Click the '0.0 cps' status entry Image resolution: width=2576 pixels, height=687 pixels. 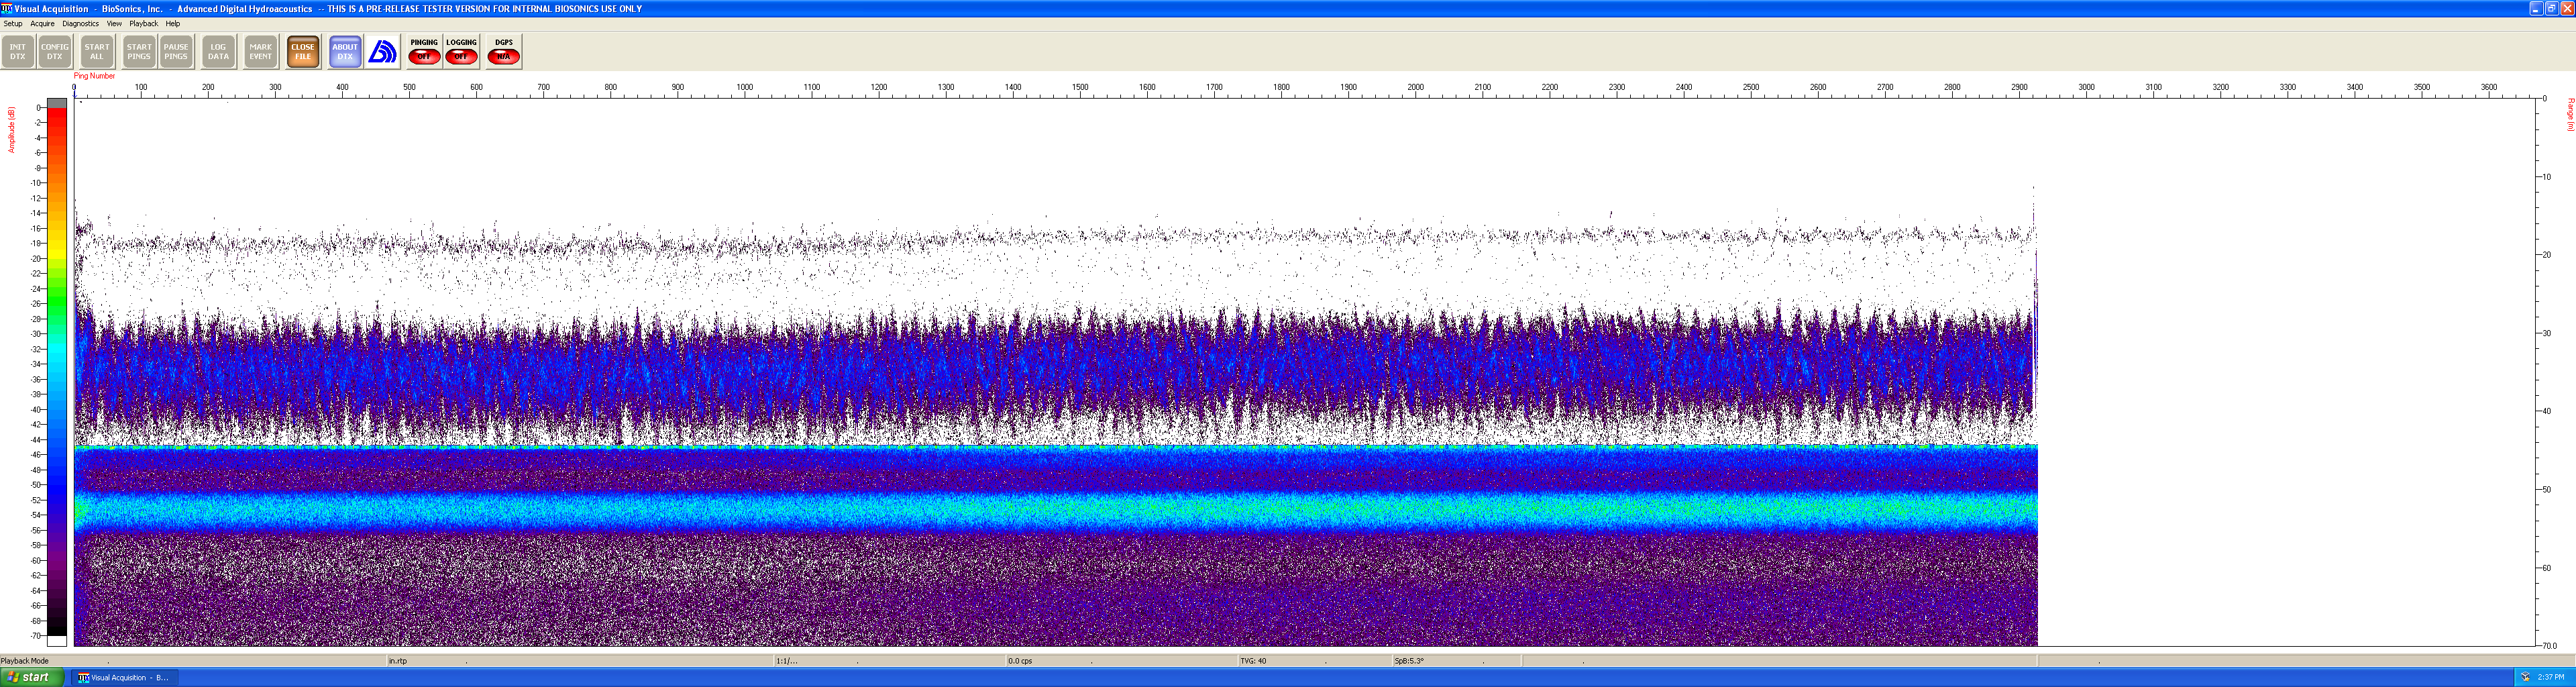coord(1020,661)
